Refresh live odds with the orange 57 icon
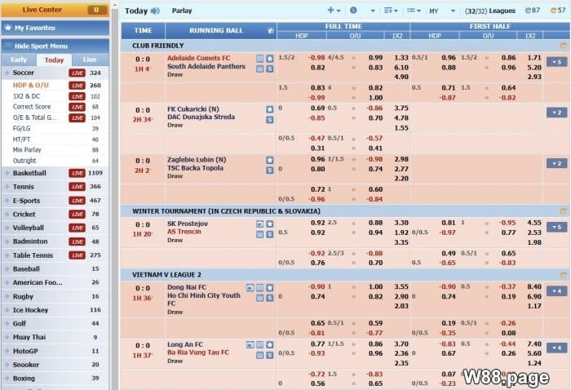 pos(554,10)
